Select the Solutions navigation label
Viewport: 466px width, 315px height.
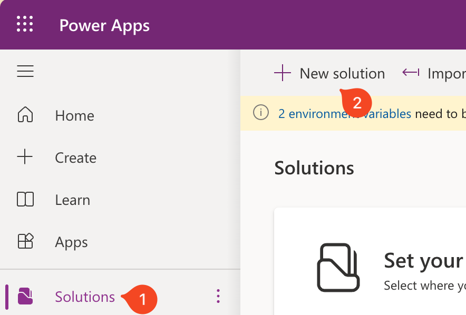pyautogui.click(x=84, y=297)
